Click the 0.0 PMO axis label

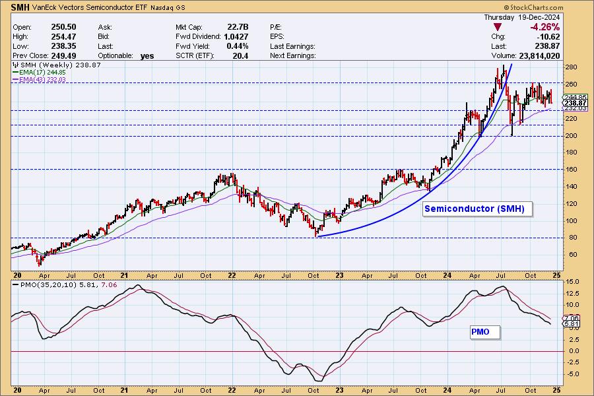click(x=573, y=351)
